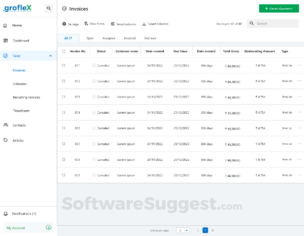304x236 pixels.
Task: Select the Home icon in sidebar
Action: (5, 25)
